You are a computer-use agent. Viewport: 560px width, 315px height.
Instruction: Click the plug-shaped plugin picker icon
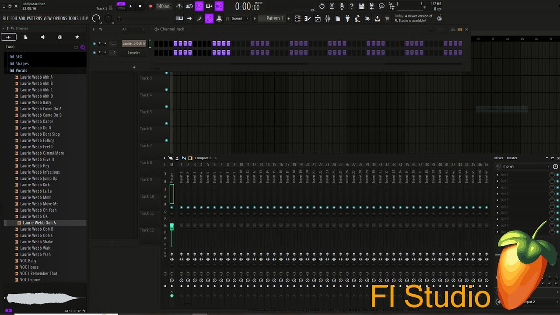pyautogui.click(x=348, y=18)
